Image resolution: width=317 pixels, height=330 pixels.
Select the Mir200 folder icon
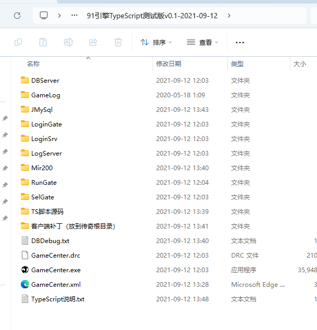25,168
